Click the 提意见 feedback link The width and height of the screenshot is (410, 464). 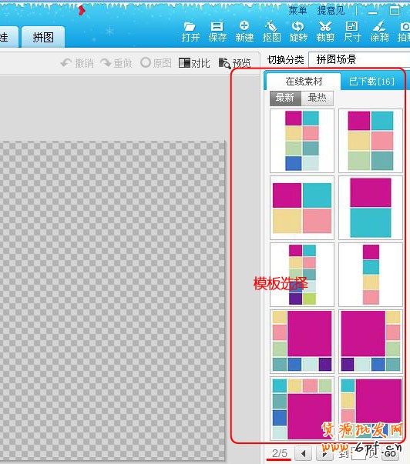[x=331, y=11]
